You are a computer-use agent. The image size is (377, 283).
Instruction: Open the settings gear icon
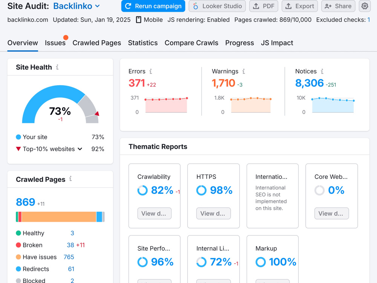point(365,6)
